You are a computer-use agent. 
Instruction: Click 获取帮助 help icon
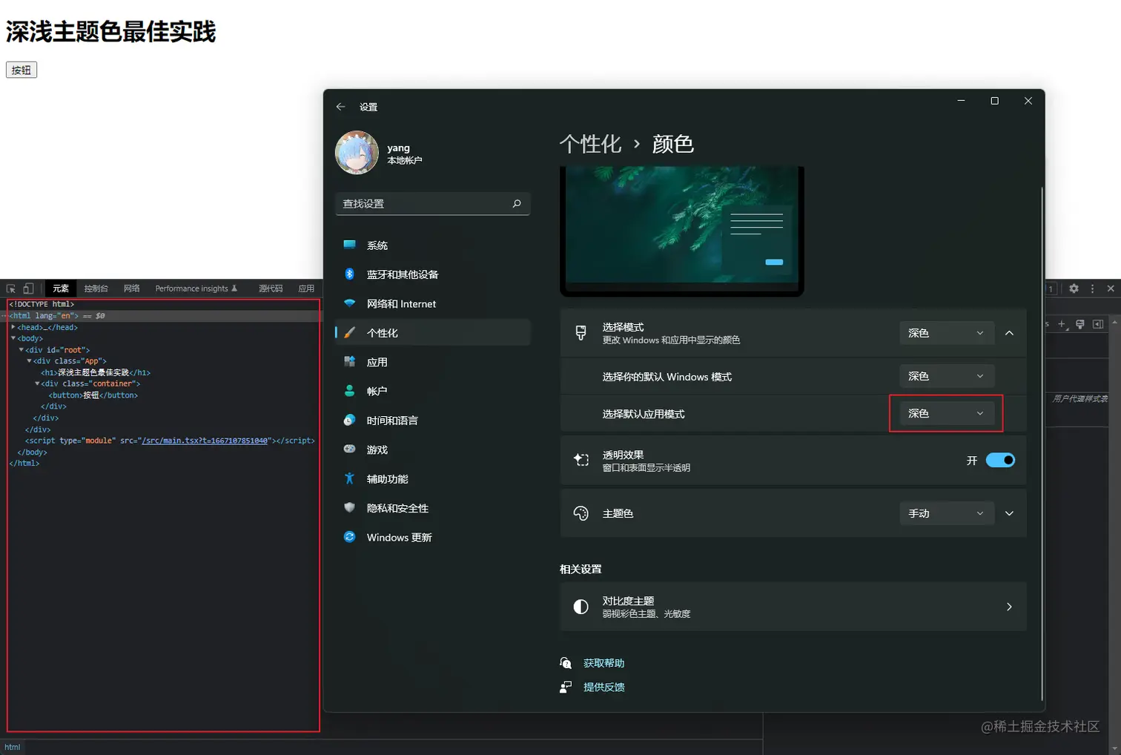point(566,663)
